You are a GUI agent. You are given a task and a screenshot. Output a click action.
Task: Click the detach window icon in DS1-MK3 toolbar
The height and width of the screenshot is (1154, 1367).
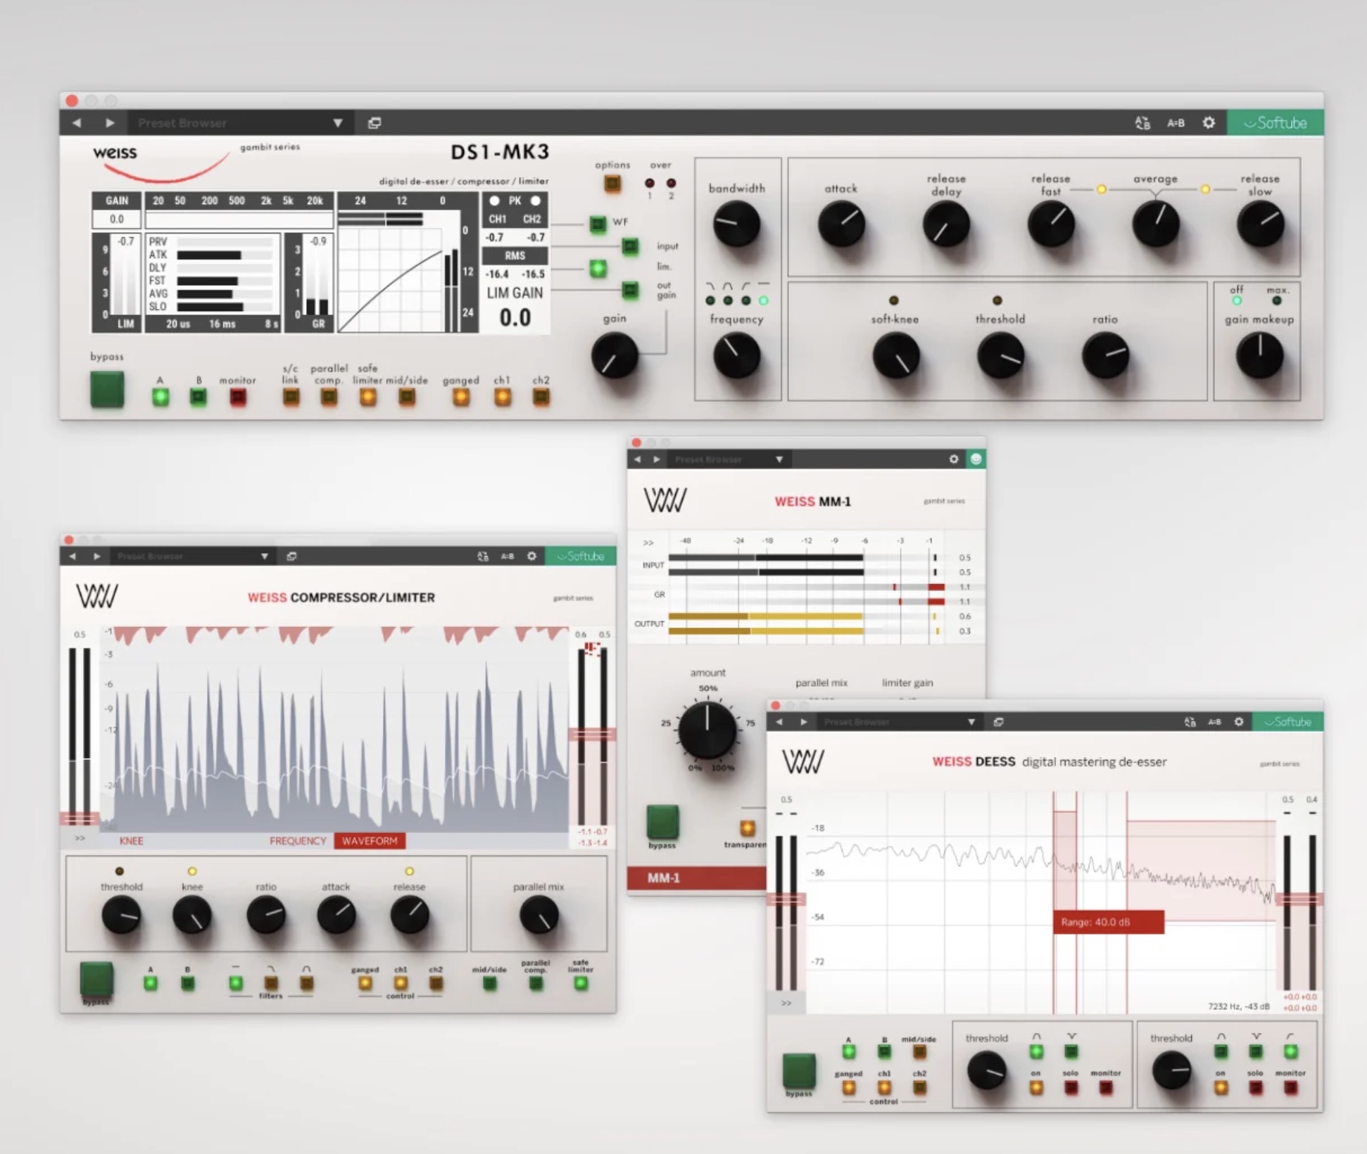coord(374,123)
